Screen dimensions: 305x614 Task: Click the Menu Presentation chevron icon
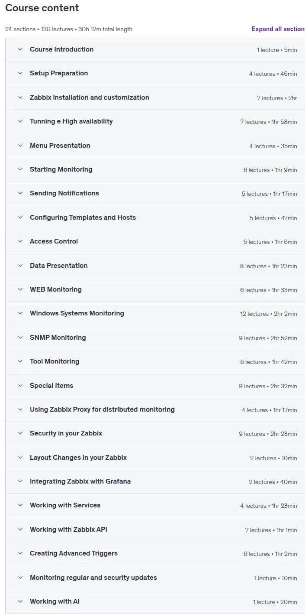(x=20, y=146)
